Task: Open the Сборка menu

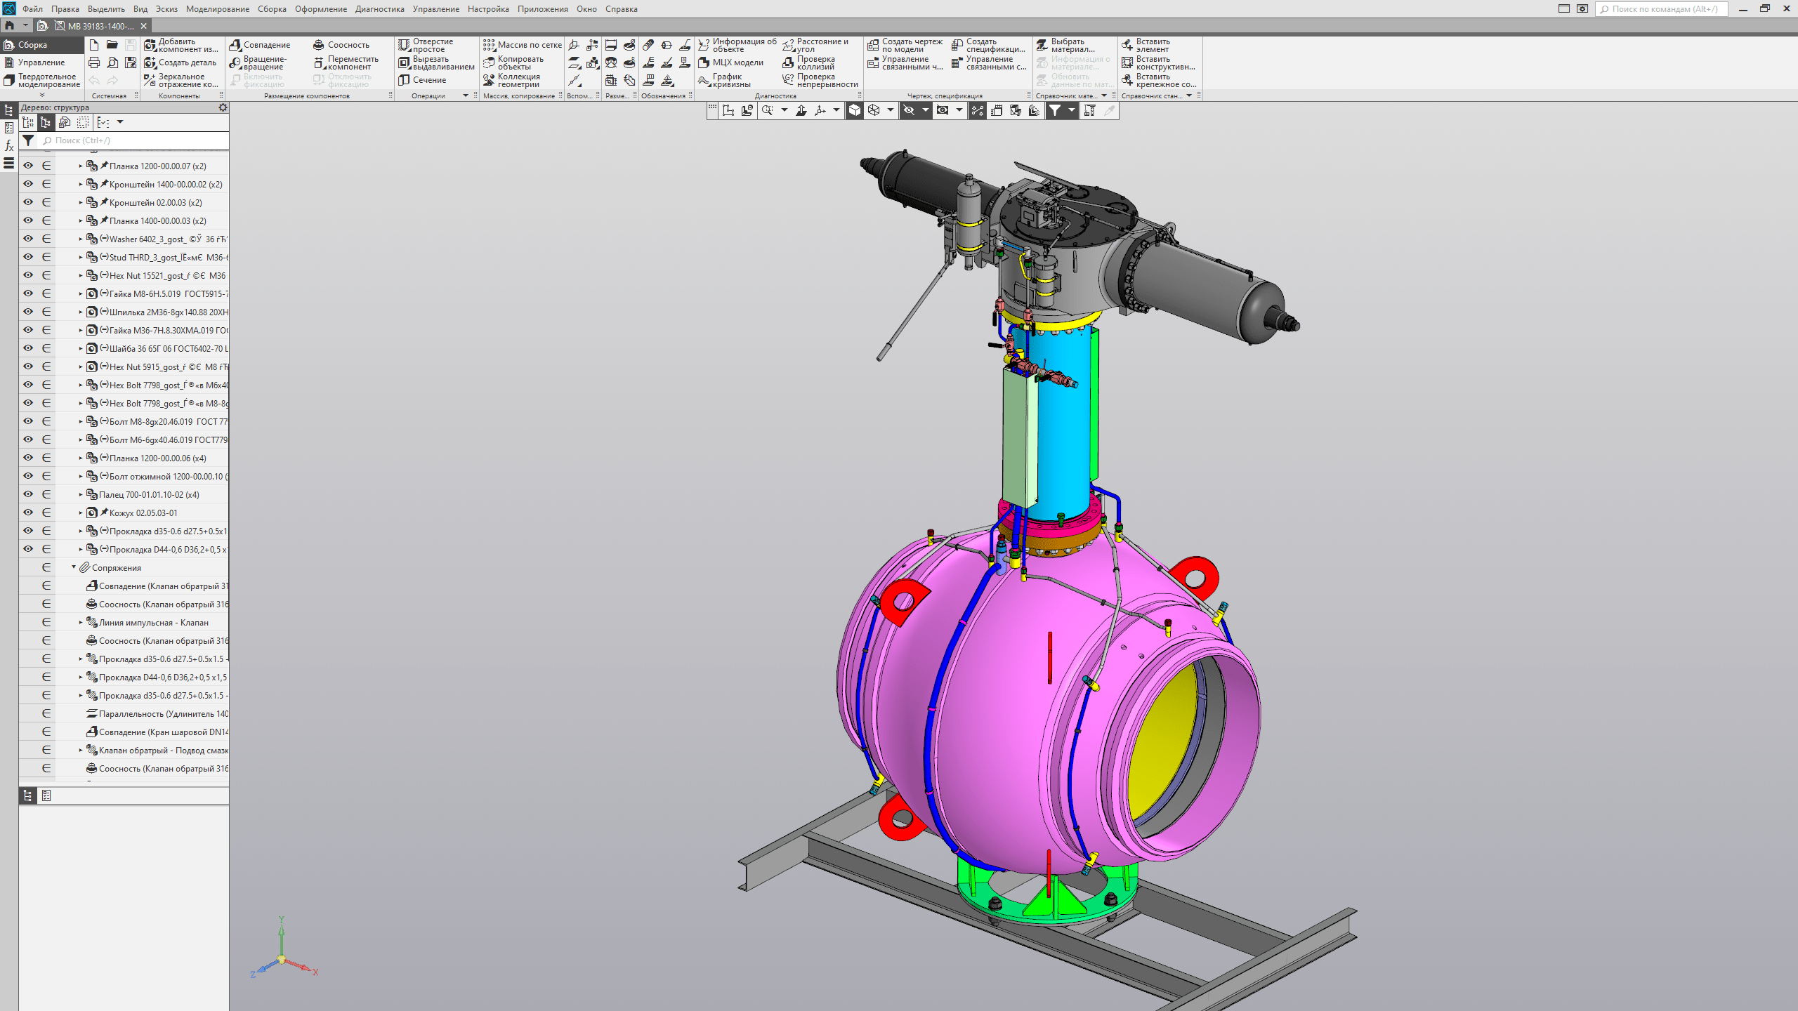Action: click(x=272, y=9)
